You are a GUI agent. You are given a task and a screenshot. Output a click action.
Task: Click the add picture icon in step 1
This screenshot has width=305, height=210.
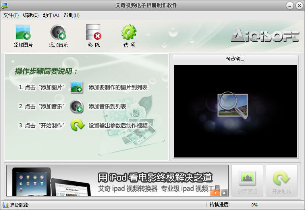tap(77, 87)
